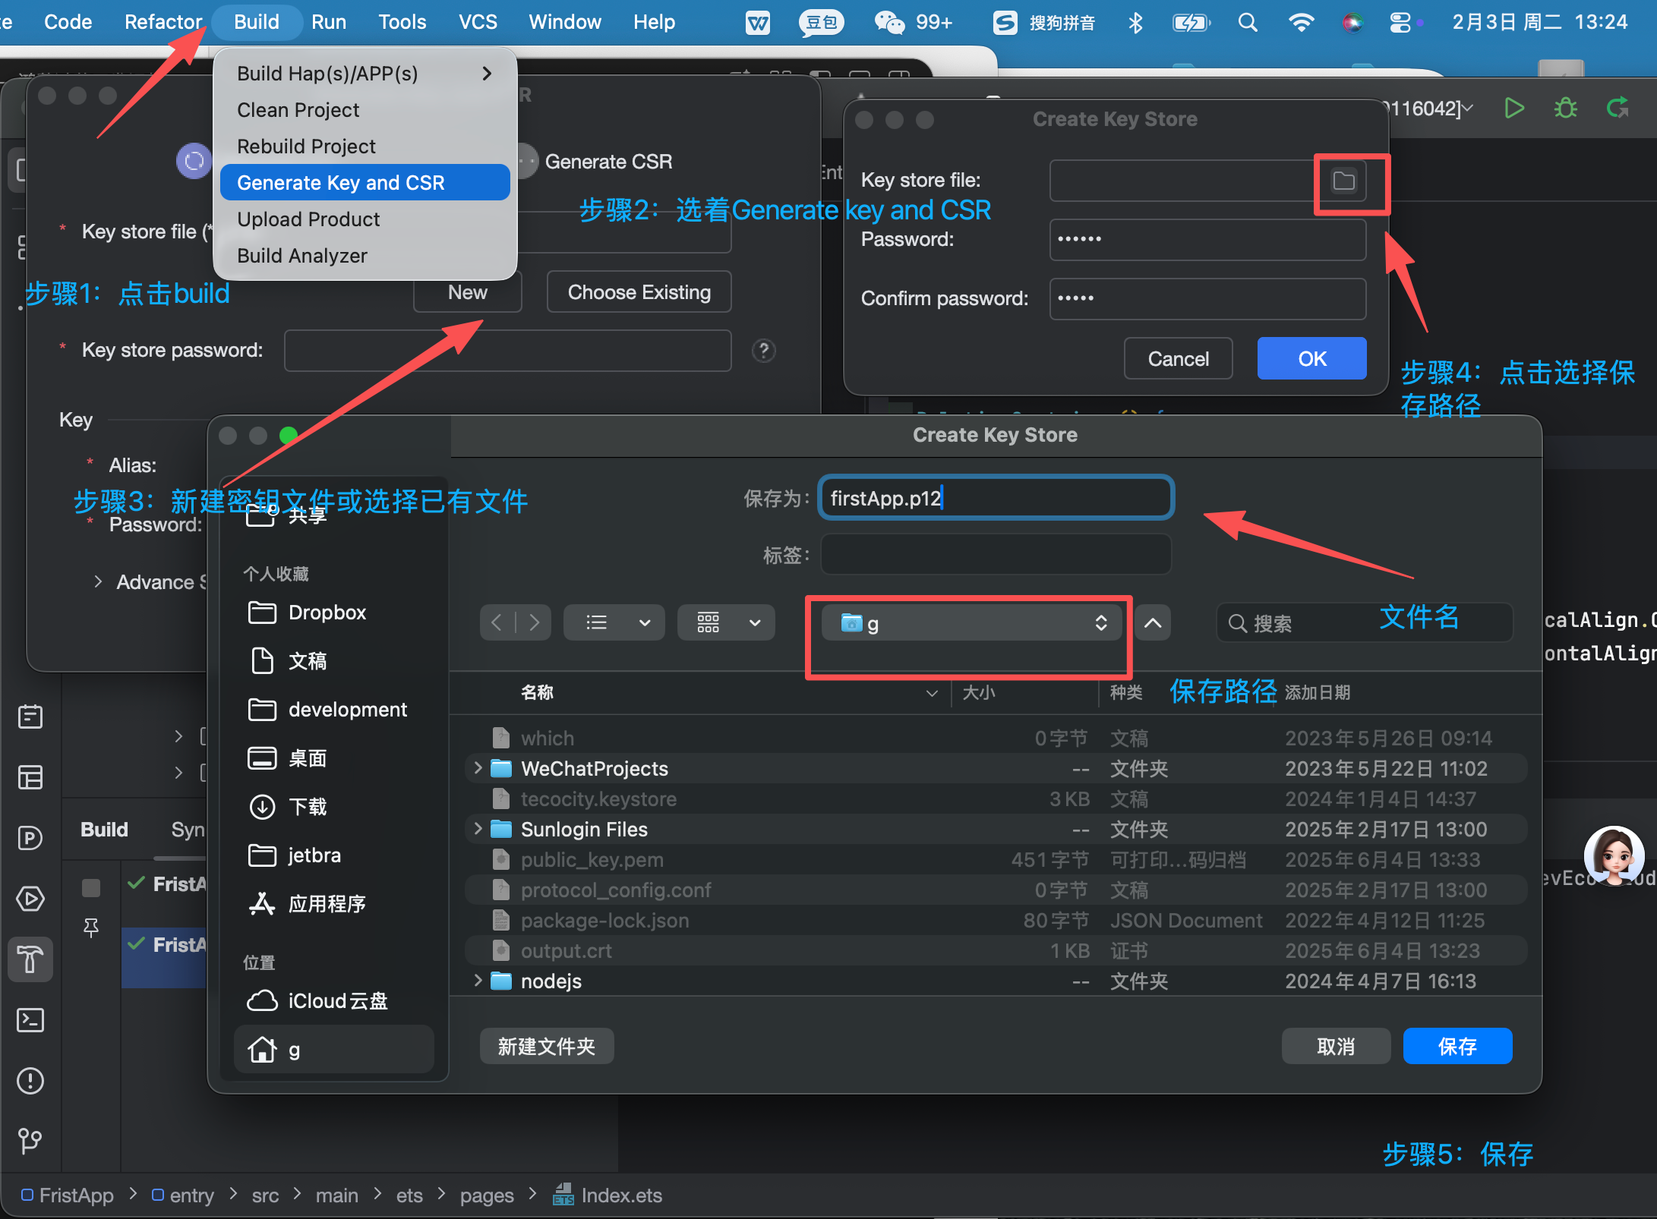Click the help question mark beside Key store password

coord(763,351)
